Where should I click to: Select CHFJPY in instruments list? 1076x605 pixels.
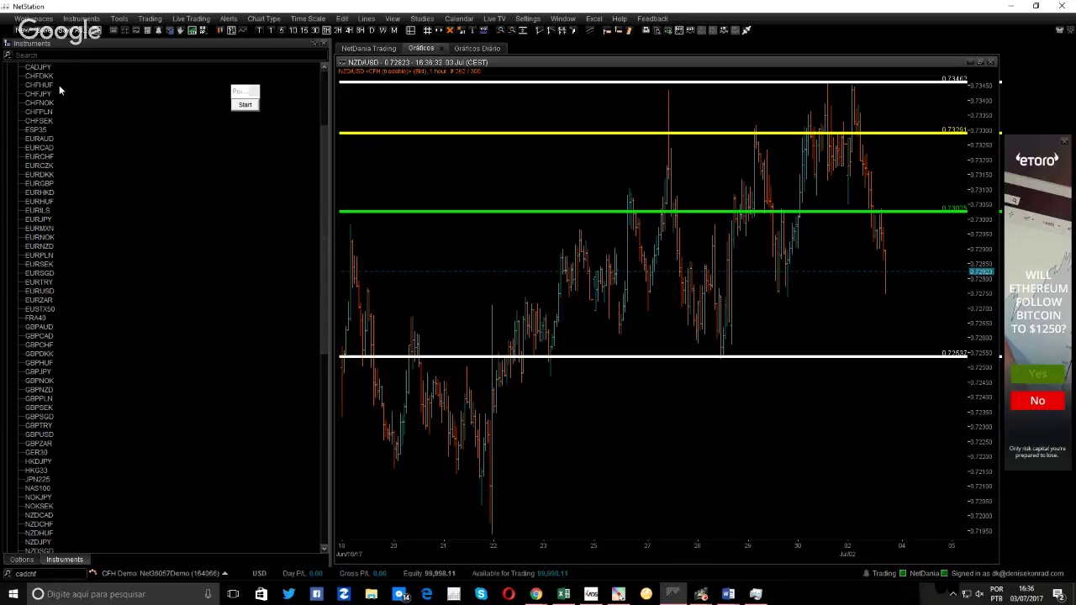tap(38, 94)
